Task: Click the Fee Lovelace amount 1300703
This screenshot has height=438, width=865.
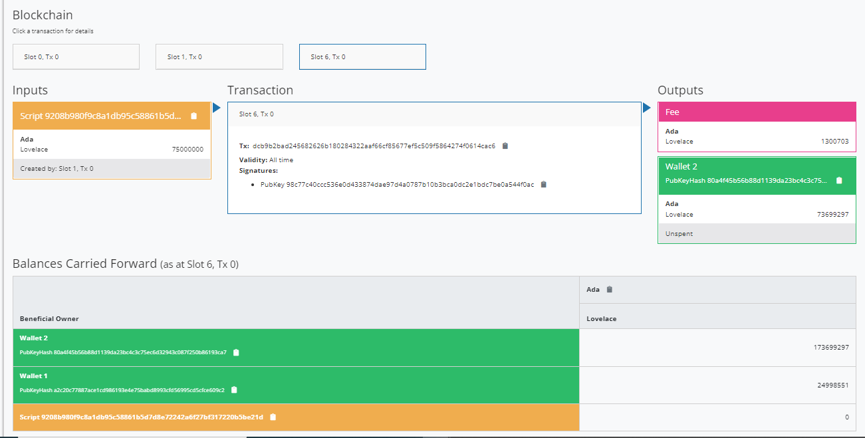Action: pos(834,142)
